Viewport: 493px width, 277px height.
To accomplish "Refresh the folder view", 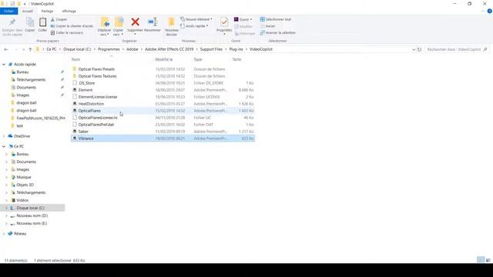I will [419, 49].
